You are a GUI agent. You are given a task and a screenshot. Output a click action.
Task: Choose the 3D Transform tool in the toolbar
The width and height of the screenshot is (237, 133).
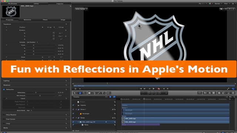(80, 93)
